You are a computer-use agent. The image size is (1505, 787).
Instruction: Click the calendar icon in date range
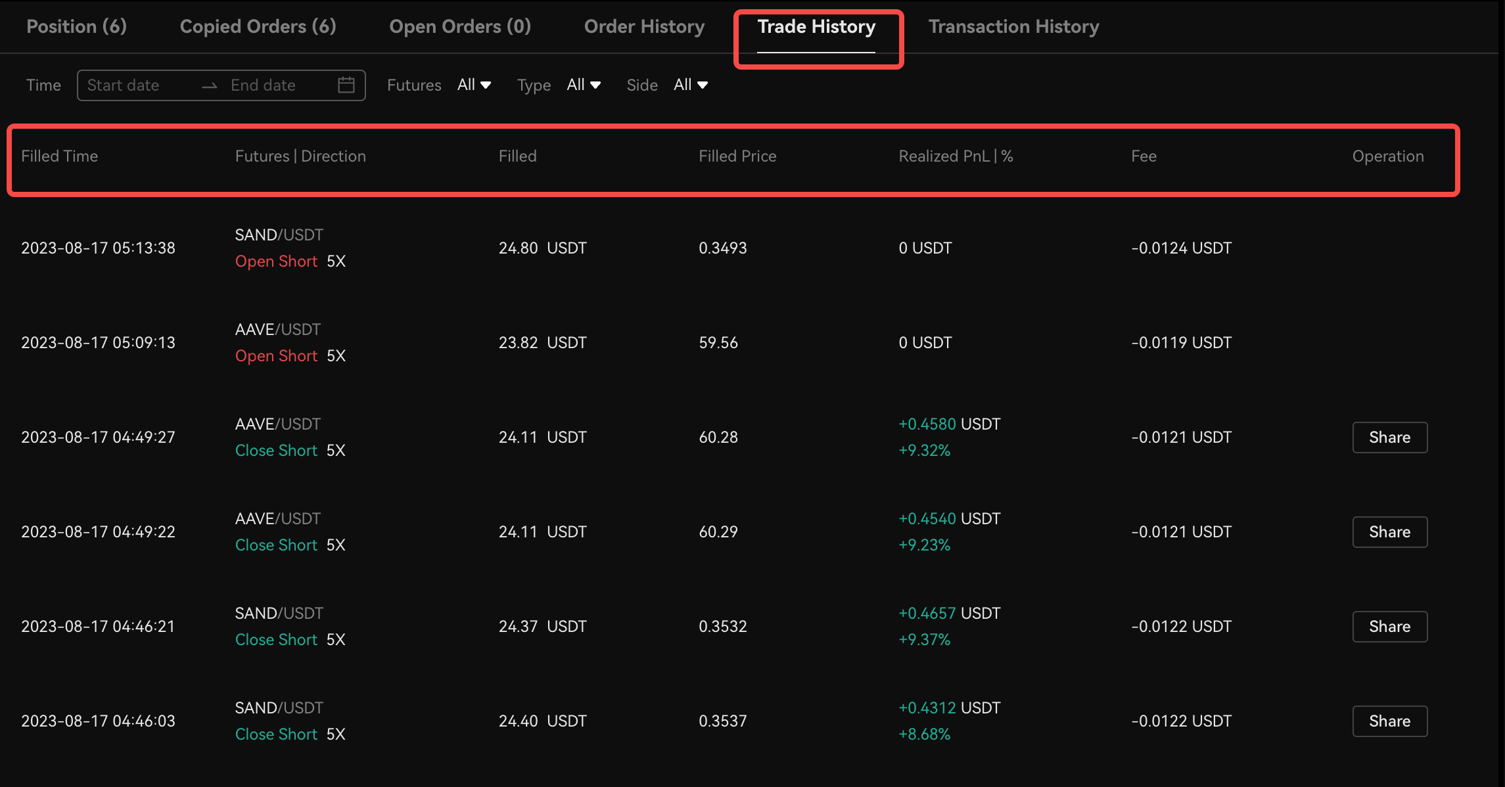tap(346, 85)
